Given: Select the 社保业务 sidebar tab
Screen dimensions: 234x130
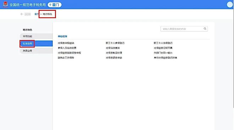Looking at the screenshot, I should tap(36, 44).
